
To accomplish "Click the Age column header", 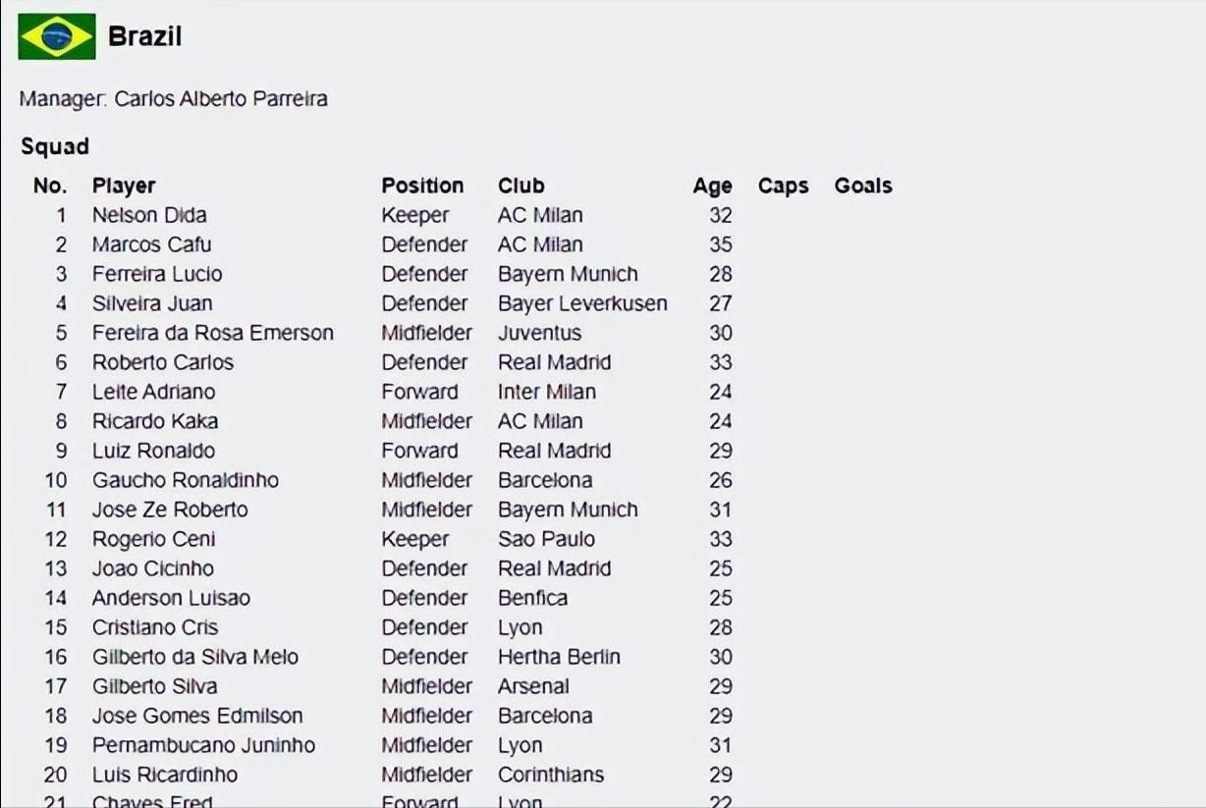I will pyautogui.click(x=712, y=186).
